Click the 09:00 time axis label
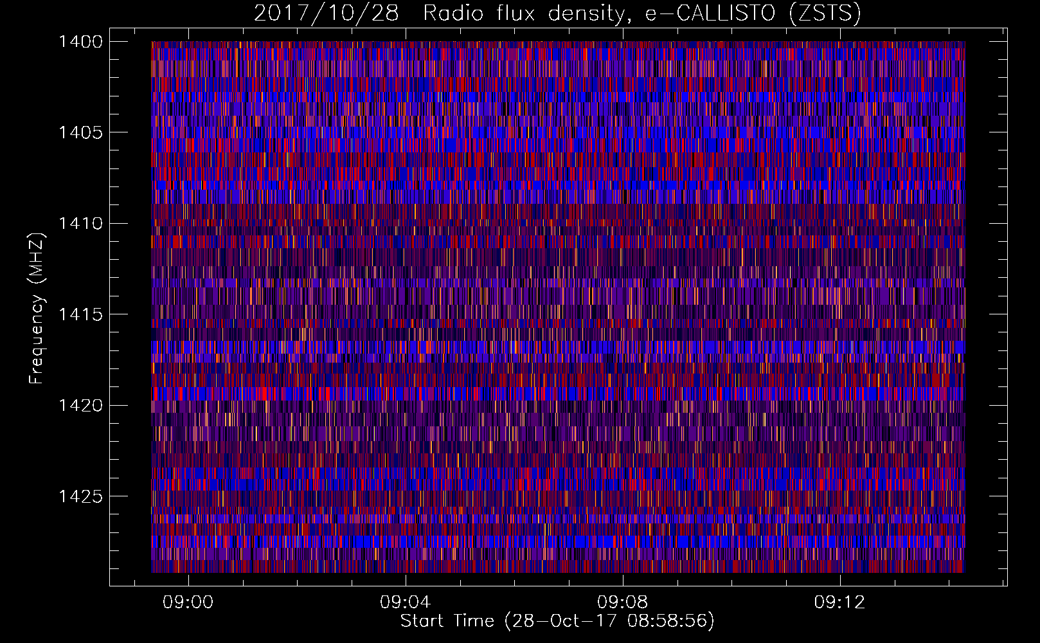 pyautogui.click(x=188, y=602)
